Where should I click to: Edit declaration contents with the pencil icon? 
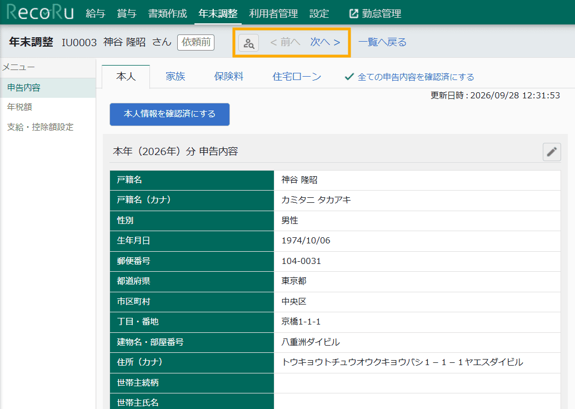click(552, 152)
